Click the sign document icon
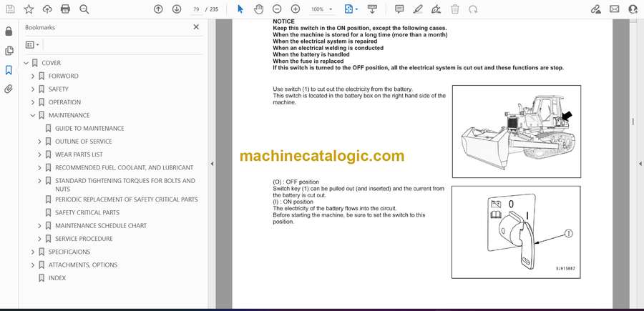This screenshot has width=644, height=311. tap(436, 9)
